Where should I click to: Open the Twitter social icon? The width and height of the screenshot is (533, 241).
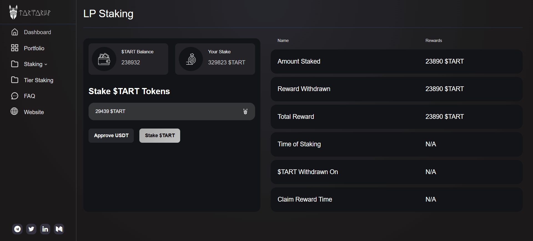click(31, 229)
